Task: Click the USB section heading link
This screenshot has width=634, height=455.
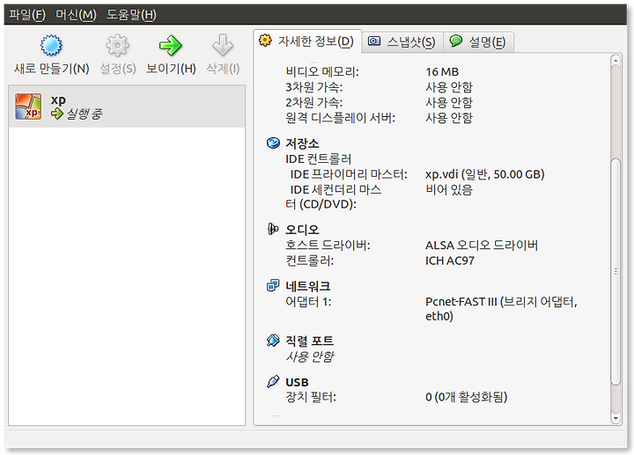Action: click(x=297, y=382)
